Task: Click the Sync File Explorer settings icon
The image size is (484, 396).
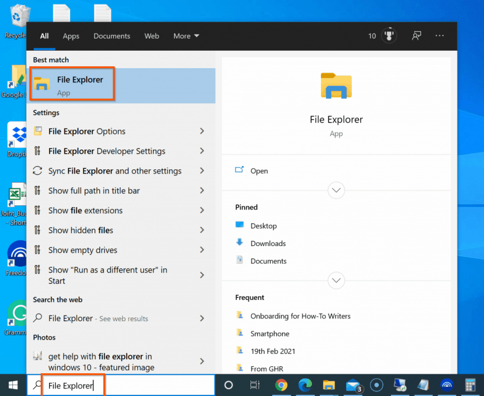Action: click(x=37, y=171)
